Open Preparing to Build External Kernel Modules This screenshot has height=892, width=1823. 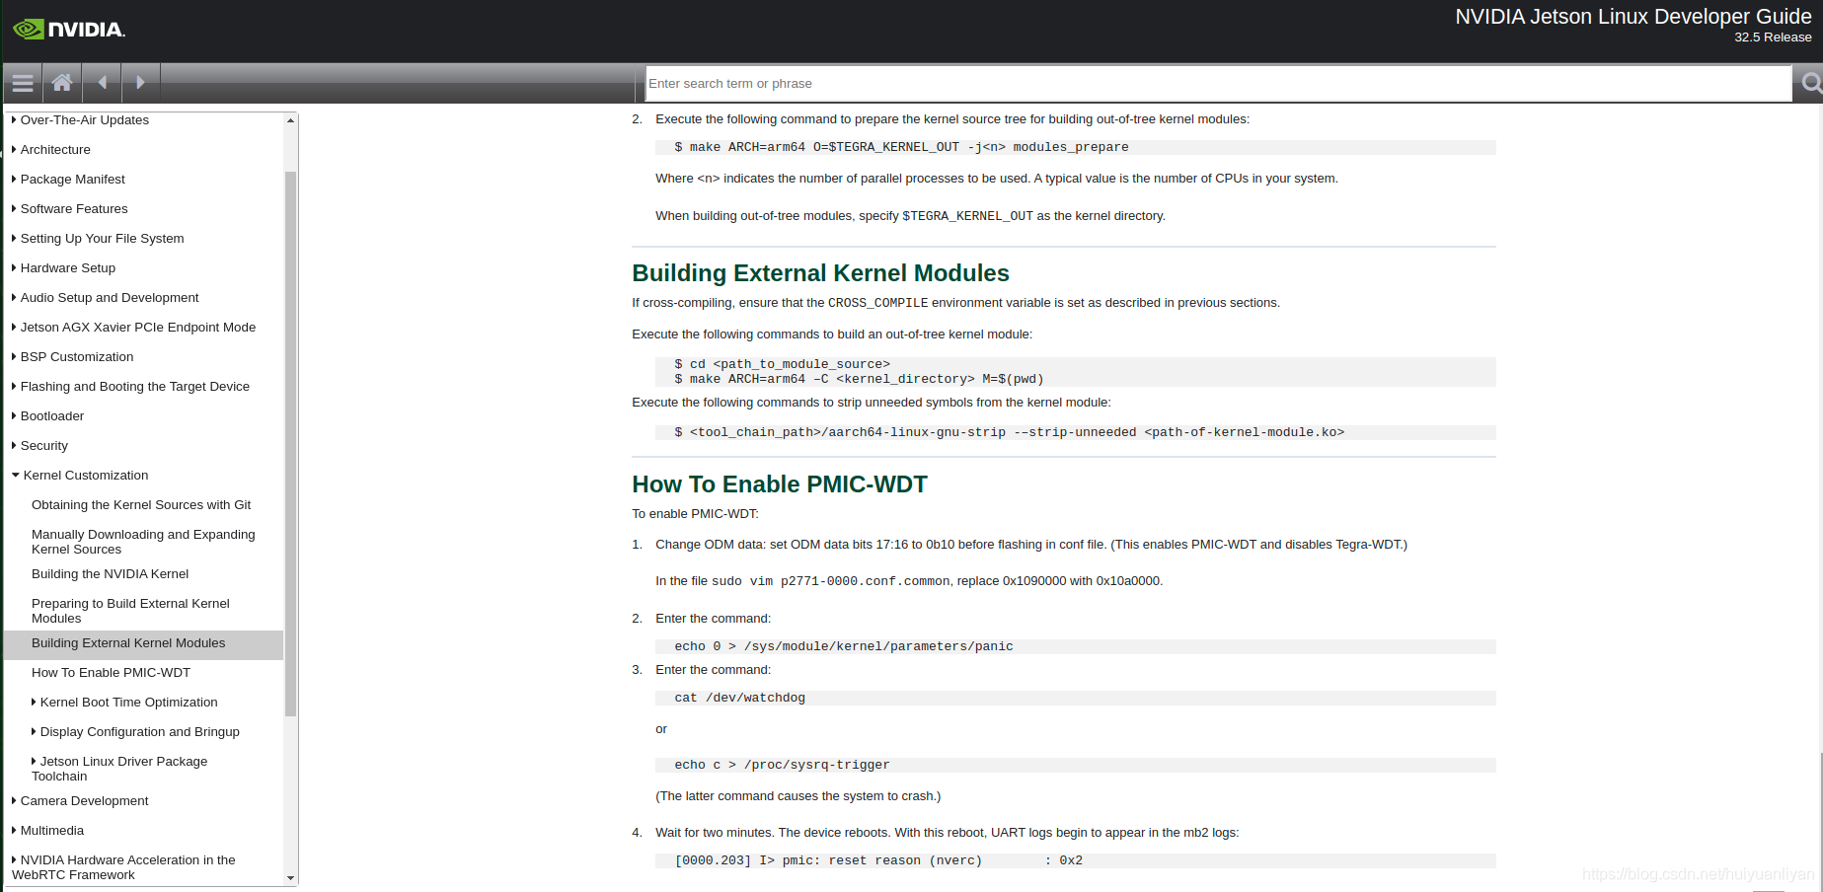point(130,611)
